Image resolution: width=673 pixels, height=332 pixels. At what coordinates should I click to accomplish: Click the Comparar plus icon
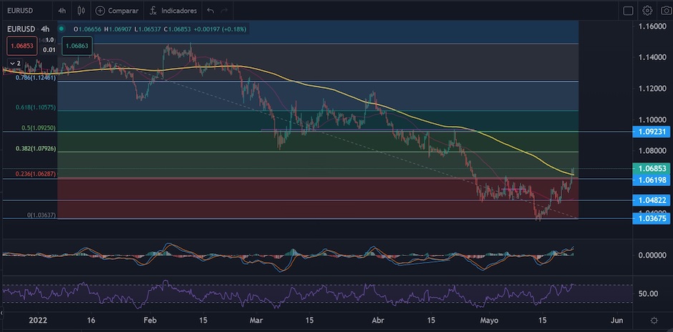click(100, 11)
